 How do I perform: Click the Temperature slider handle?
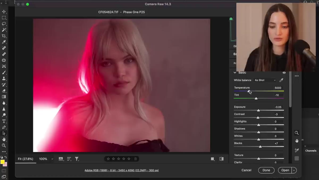tap(249, 91)
